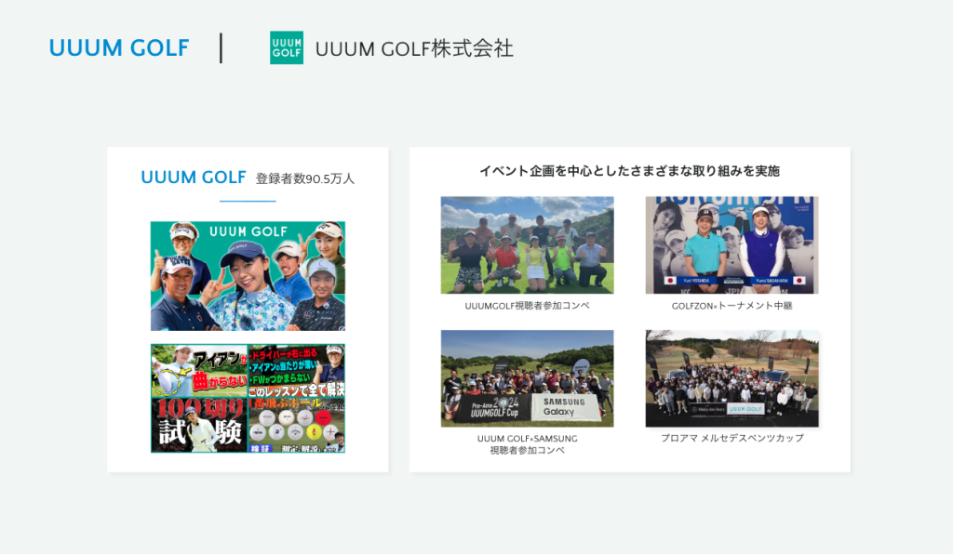Click the blue UUUM GOLF header title
Viewport: 953px width, 554px height.
point(119,48)
